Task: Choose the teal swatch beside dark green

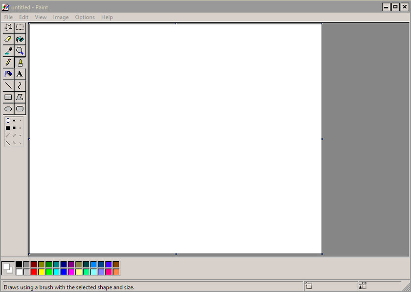Action: tap(56, 264)
